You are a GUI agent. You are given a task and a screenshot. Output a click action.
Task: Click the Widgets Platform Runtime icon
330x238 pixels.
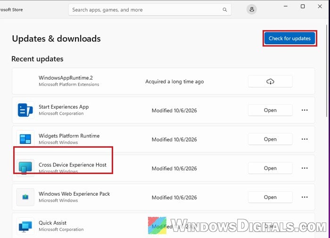(25, 139)
